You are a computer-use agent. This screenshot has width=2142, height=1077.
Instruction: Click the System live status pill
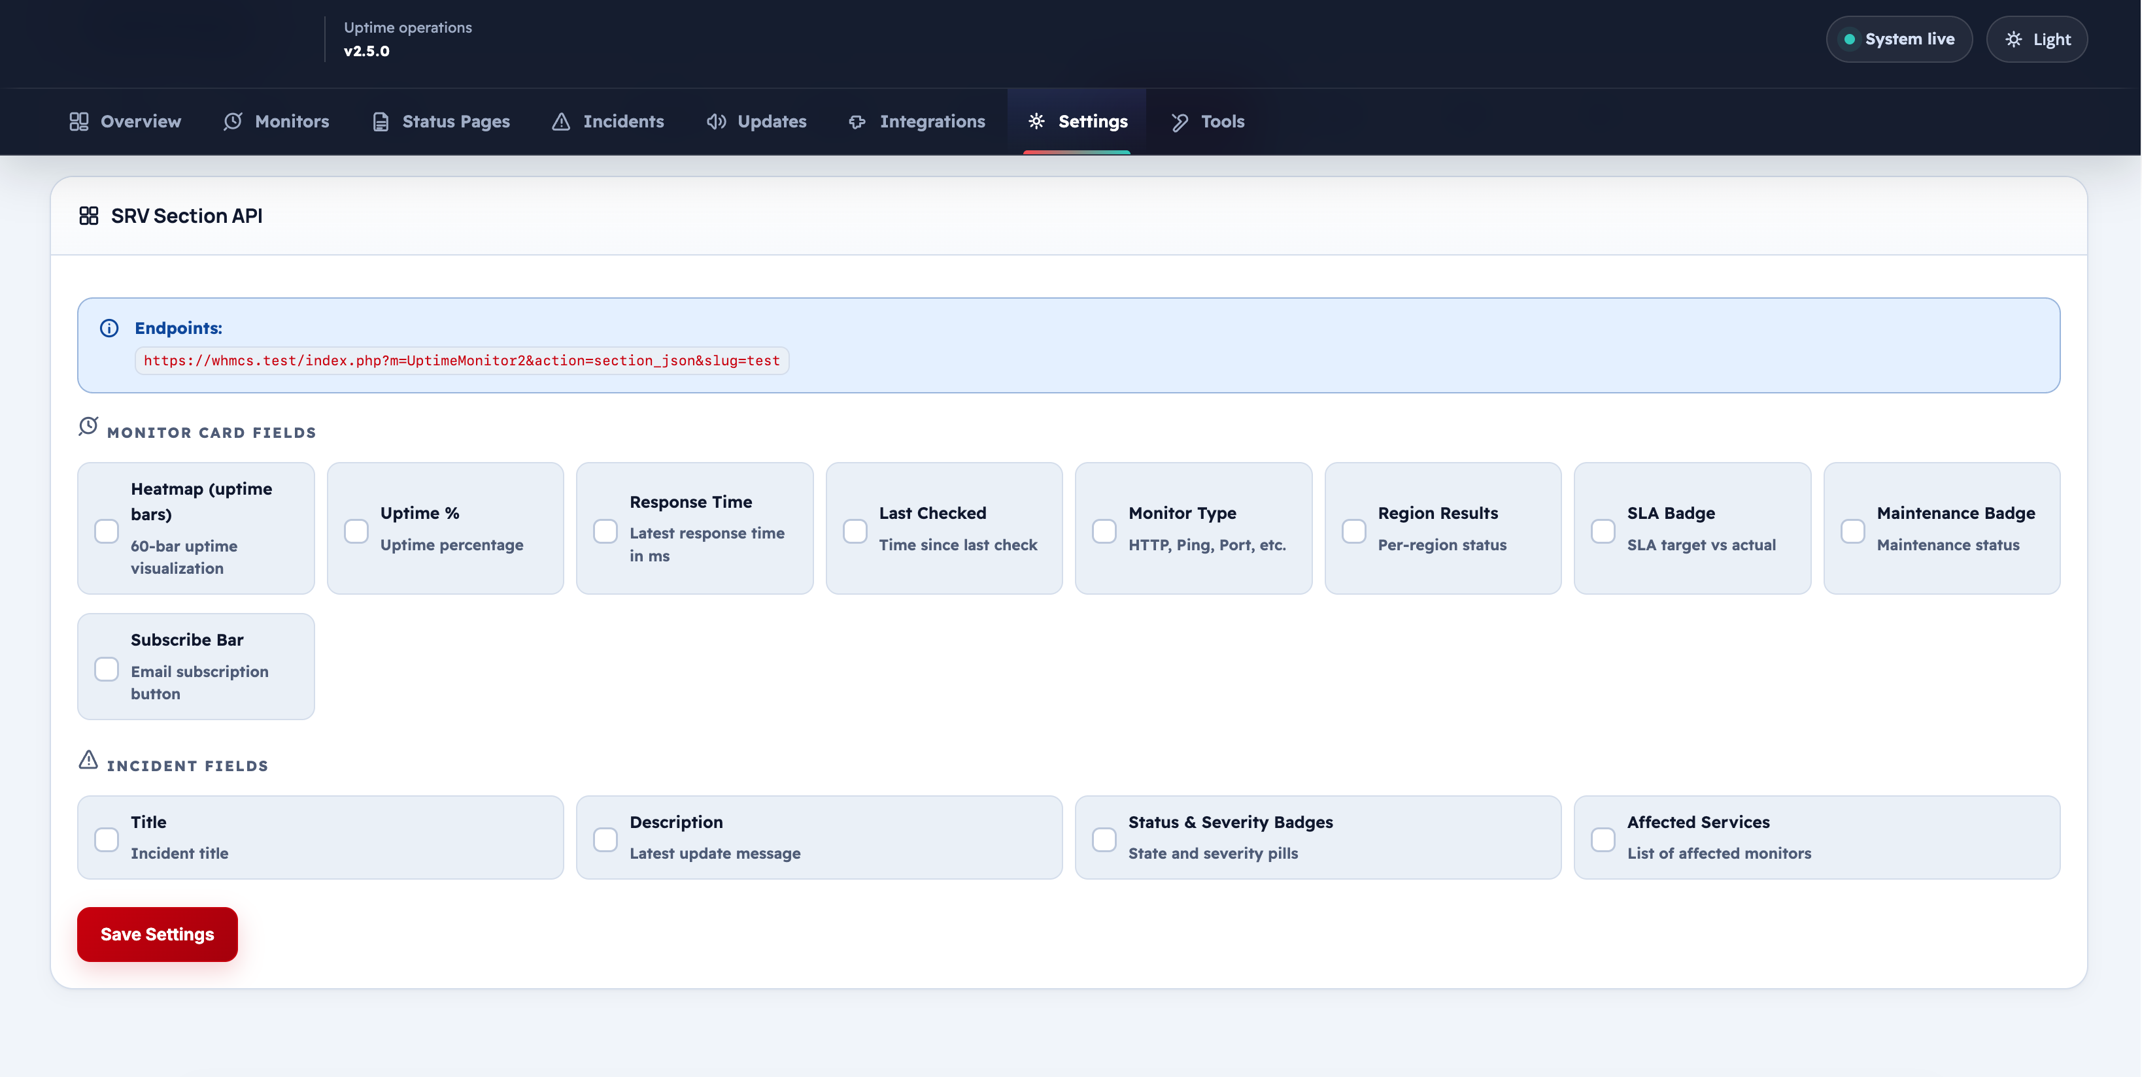tap(1899, 39)
